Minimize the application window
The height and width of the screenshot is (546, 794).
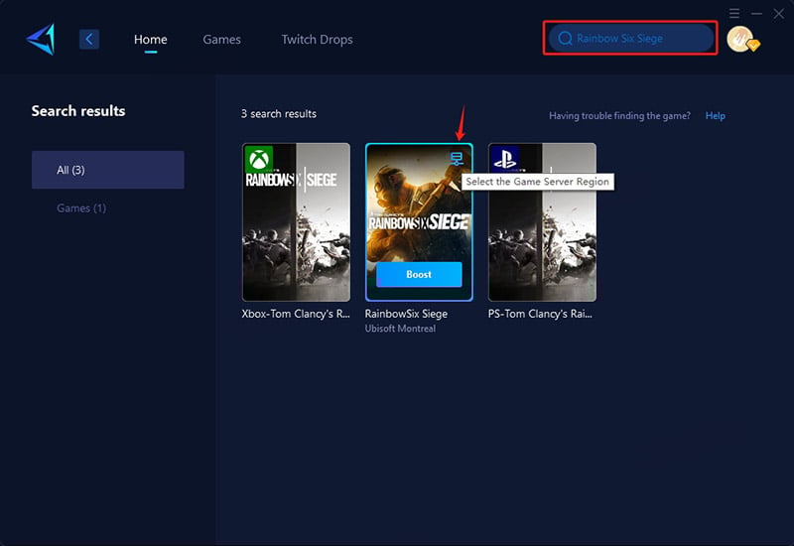[756, 14]
